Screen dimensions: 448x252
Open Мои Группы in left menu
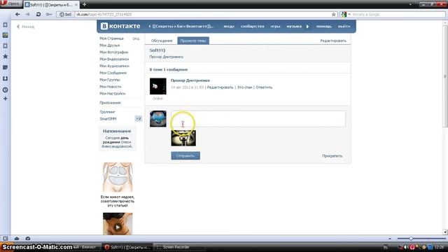110,80
